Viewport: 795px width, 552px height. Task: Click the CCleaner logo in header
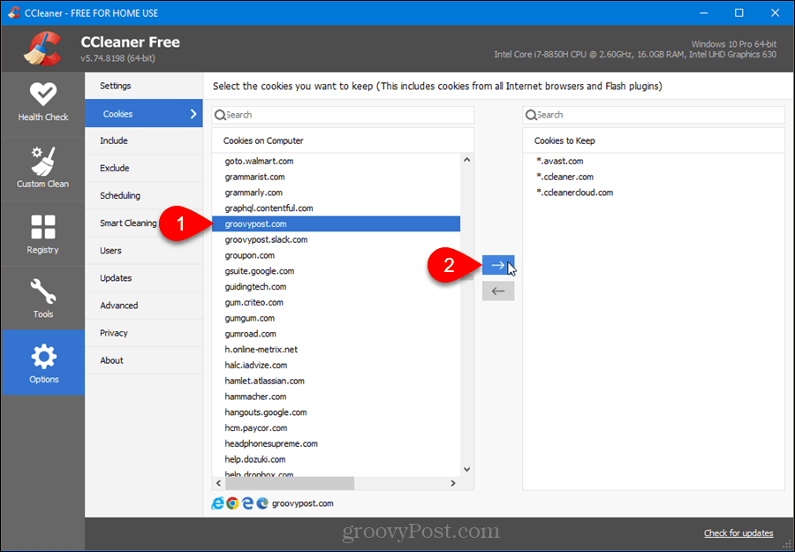coord(42,49)
